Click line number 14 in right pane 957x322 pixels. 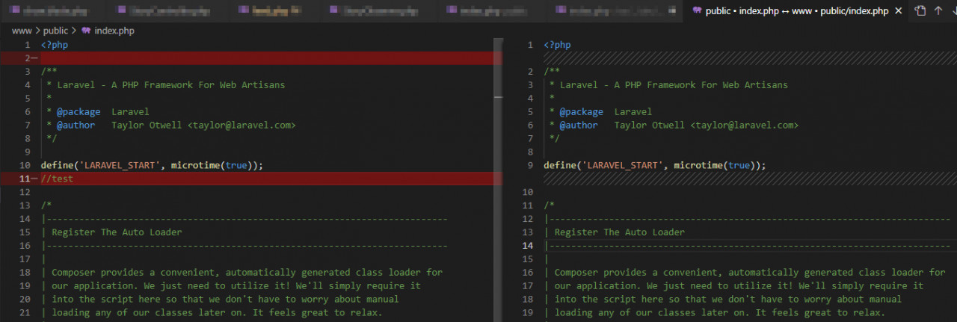528,246
